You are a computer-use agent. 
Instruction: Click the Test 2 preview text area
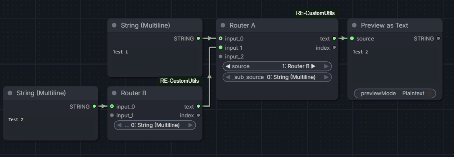(x=395, y=66)
